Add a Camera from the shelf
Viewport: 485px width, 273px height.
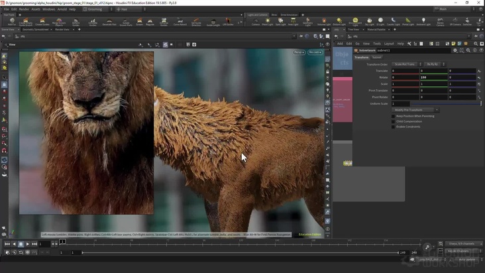coord(256,21)
